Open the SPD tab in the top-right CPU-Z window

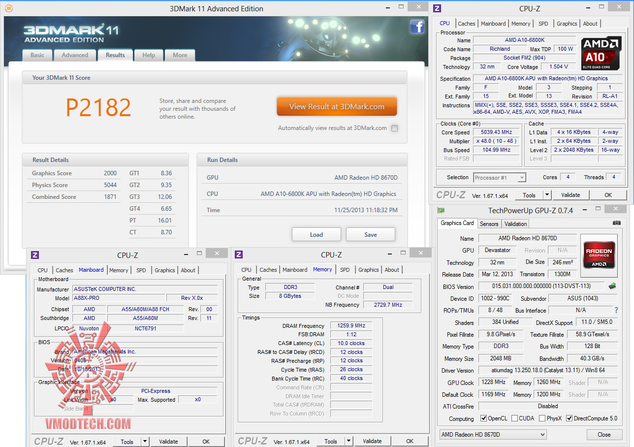click(x=543, y=24)
